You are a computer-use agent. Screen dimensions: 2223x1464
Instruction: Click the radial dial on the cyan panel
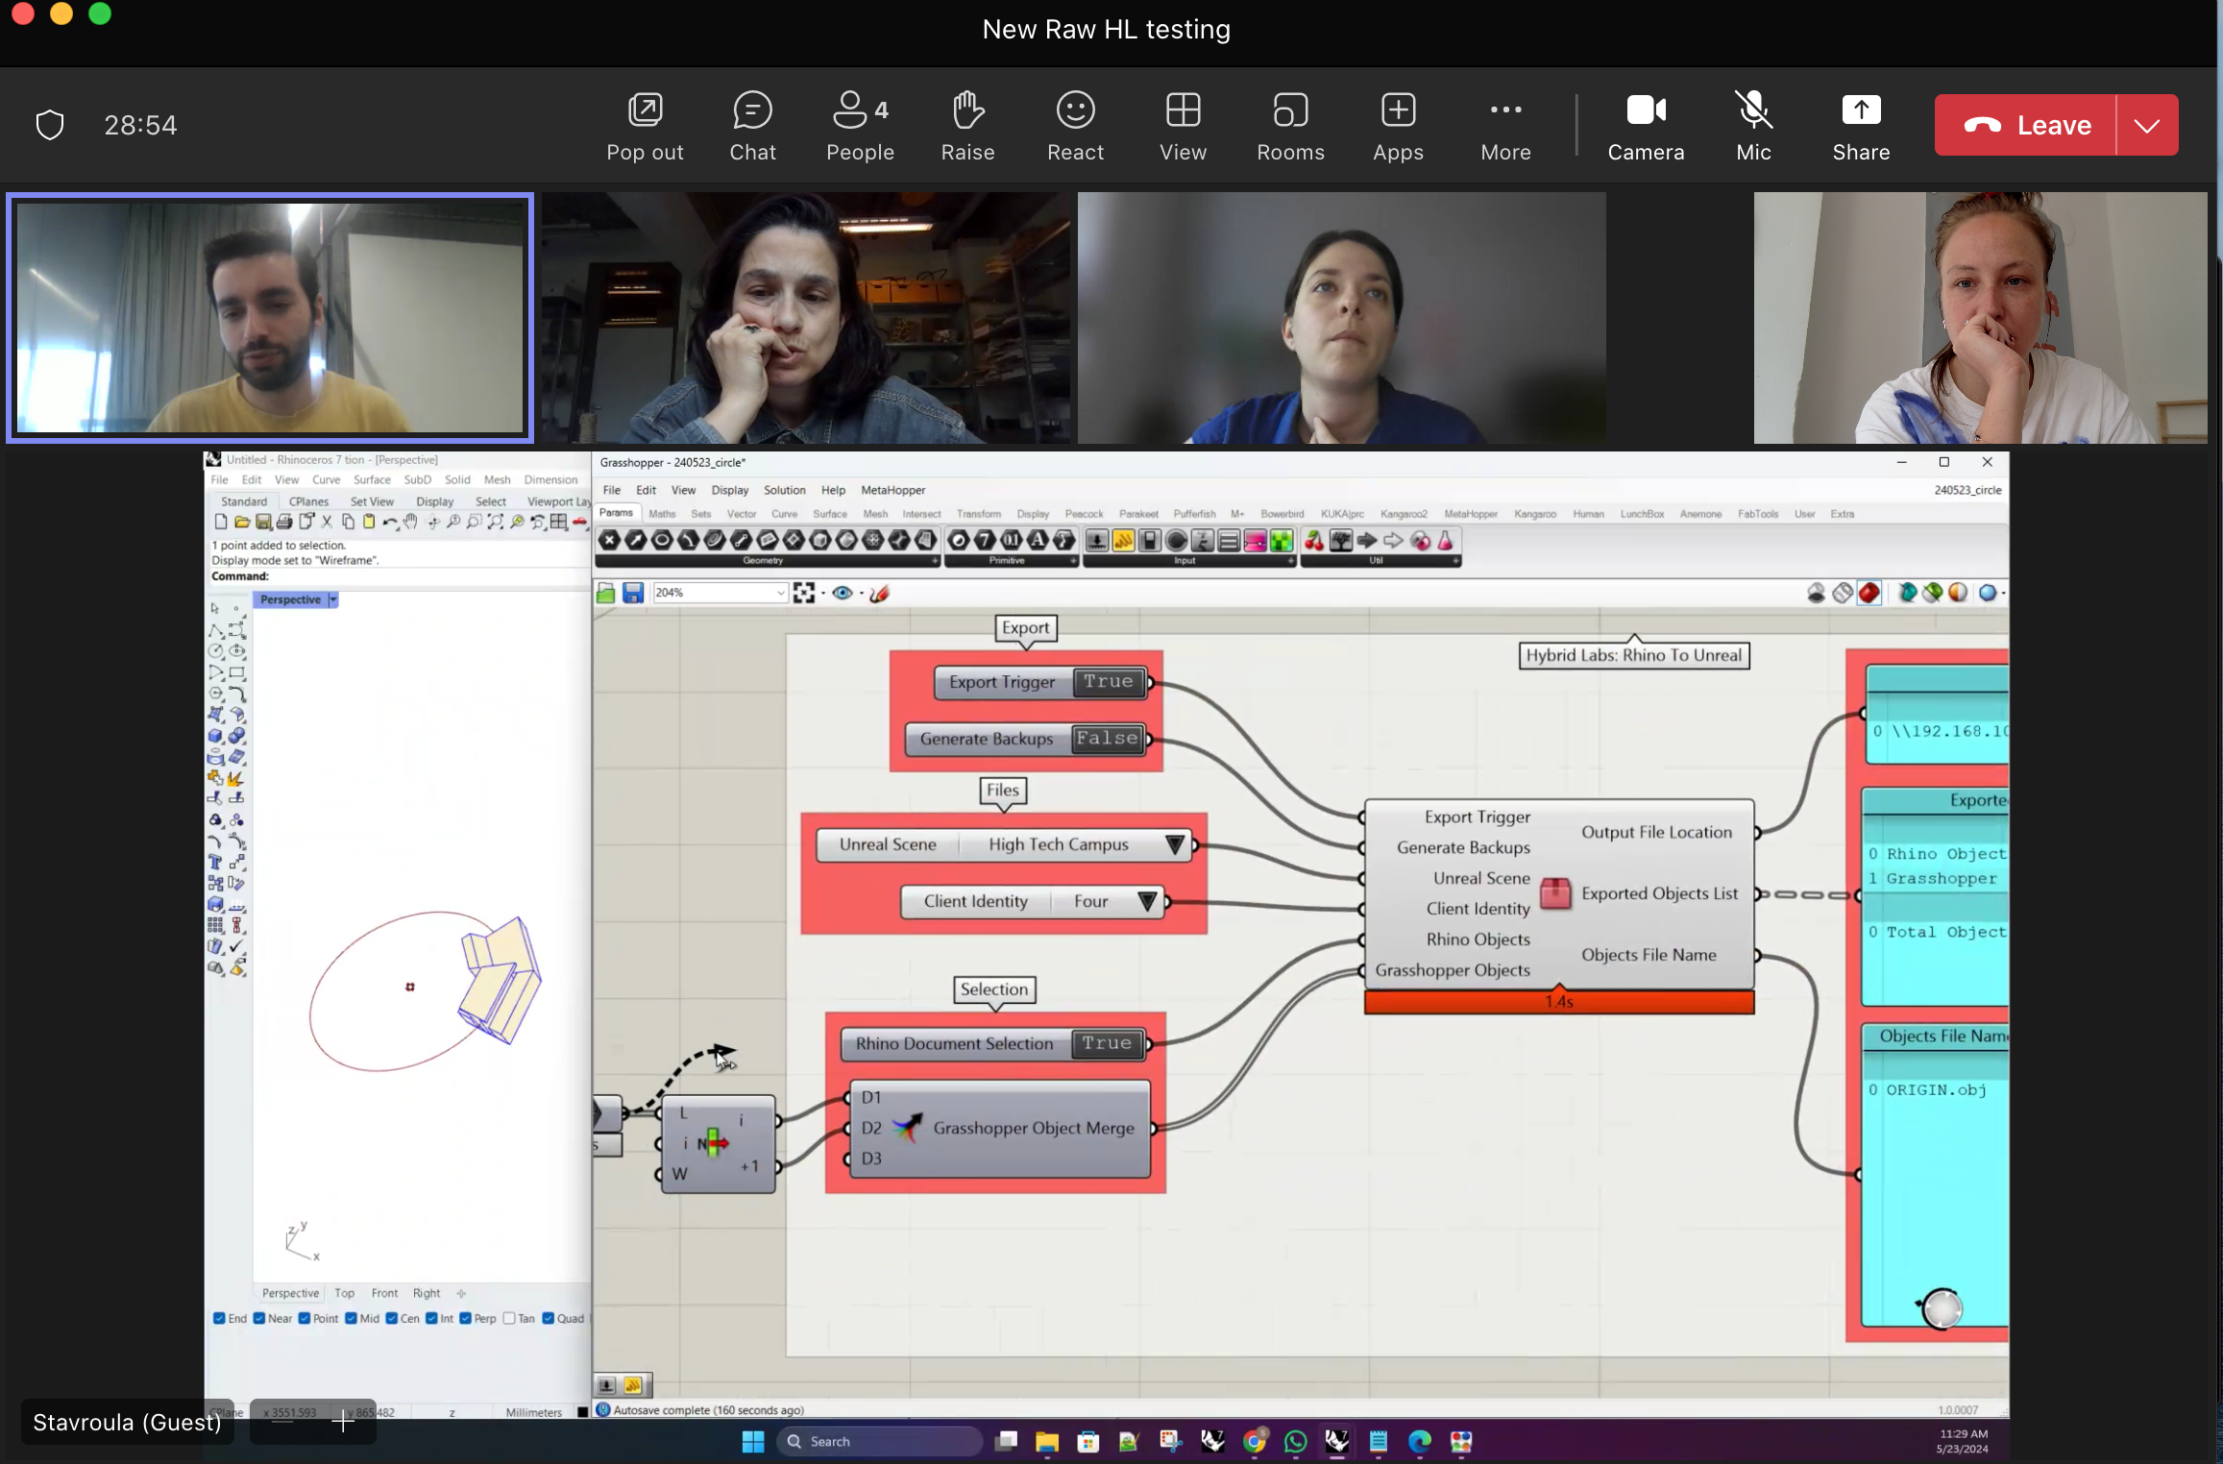point(1941,1308)
